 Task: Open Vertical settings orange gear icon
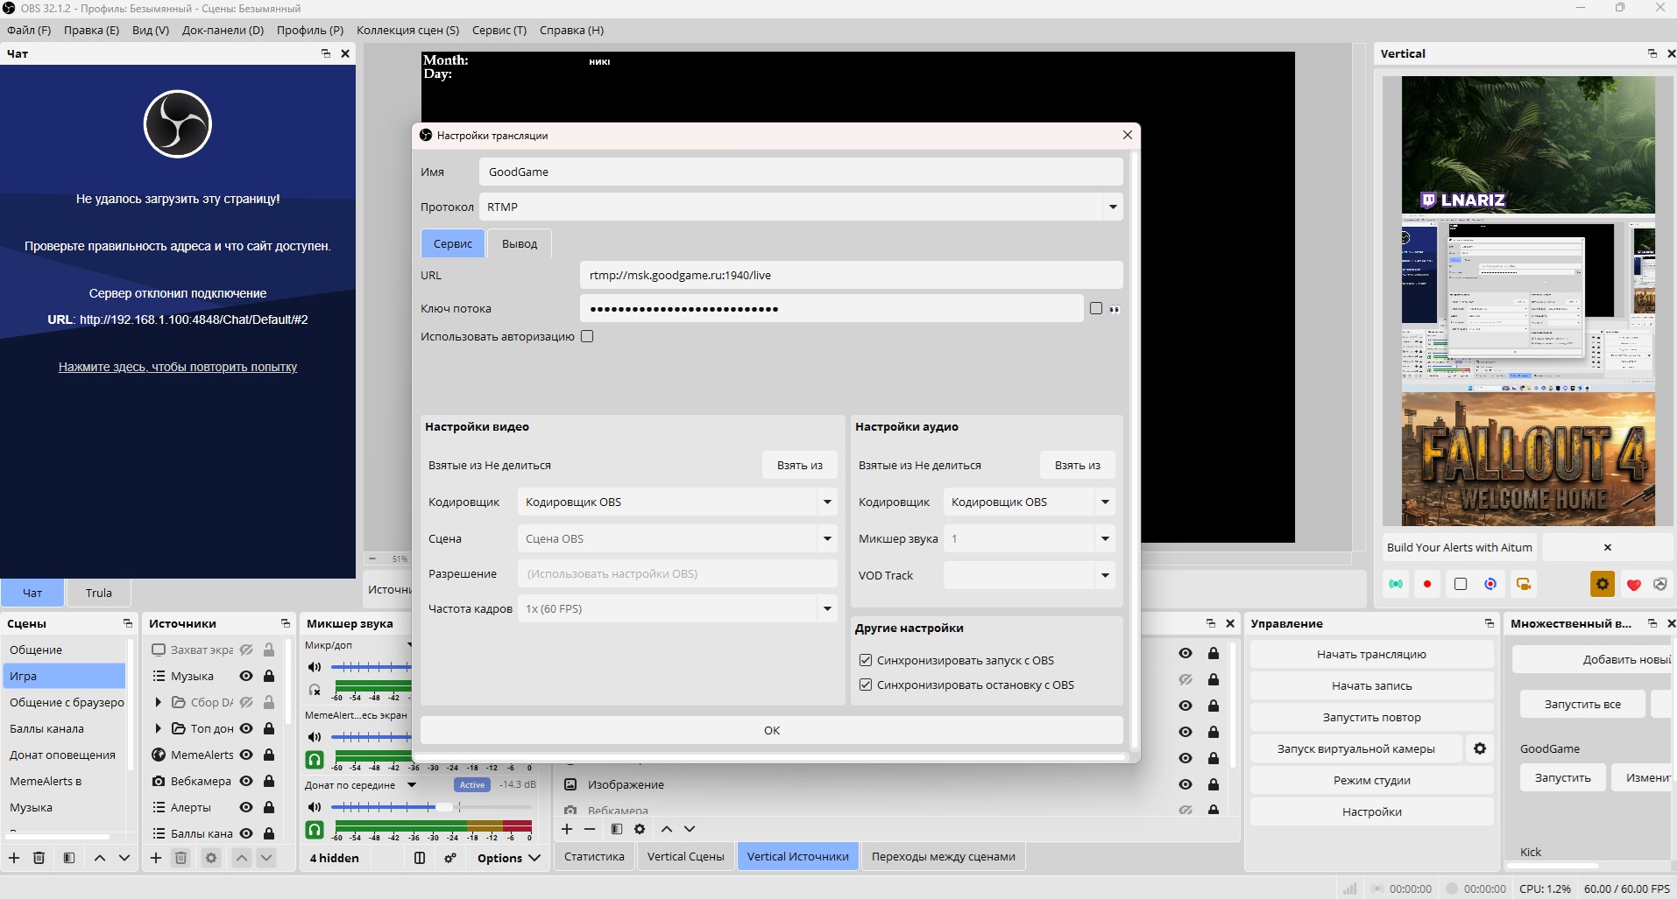[1603, 584]
